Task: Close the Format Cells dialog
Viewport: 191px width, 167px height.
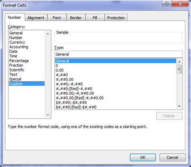Action: pos(180,4)
